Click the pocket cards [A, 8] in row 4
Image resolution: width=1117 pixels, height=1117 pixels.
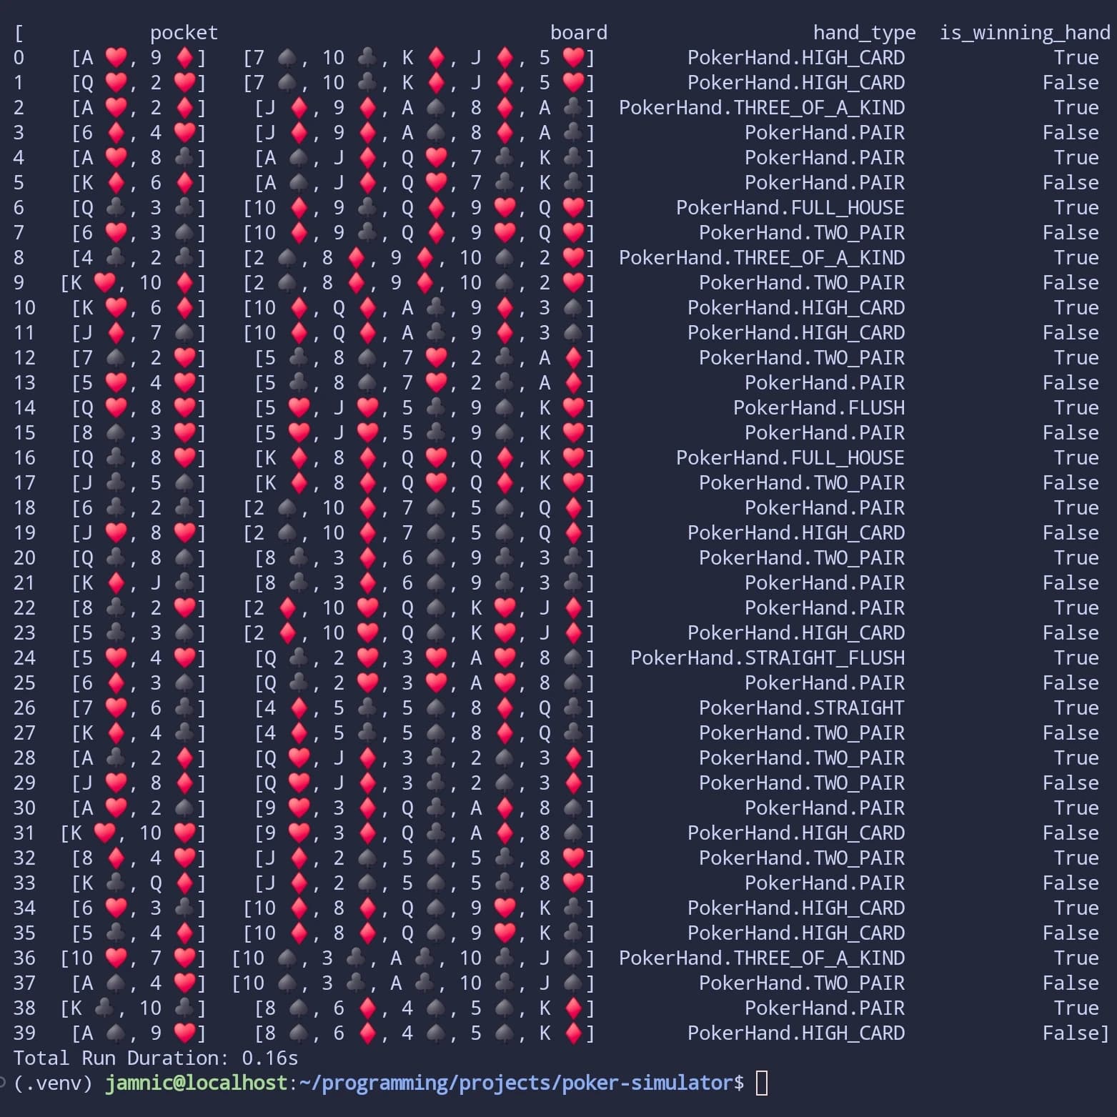pyautogui.click(x=139, y=158)
